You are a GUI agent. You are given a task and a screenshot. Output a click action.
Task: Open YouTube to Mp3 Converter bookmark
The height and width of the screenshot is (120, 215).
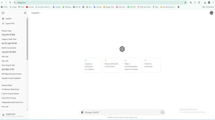[43, 7]
